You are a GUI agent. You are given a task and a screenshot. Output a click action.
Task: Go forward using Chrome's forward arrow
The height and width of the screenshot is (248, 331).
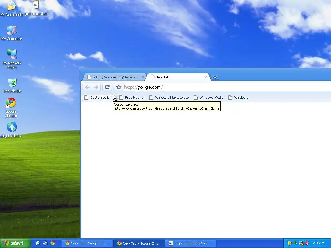click(x=96, y=87)
